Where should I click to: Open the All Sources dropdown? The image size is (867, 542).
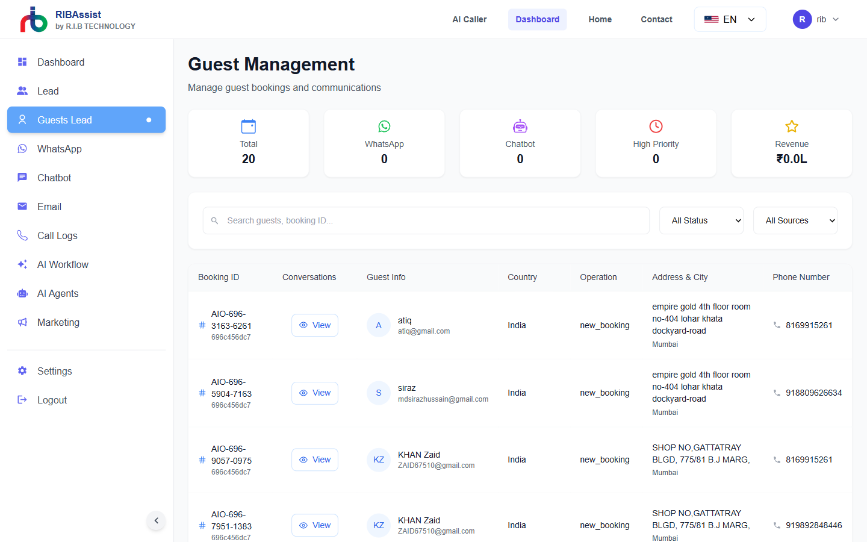tap(795, 220)
